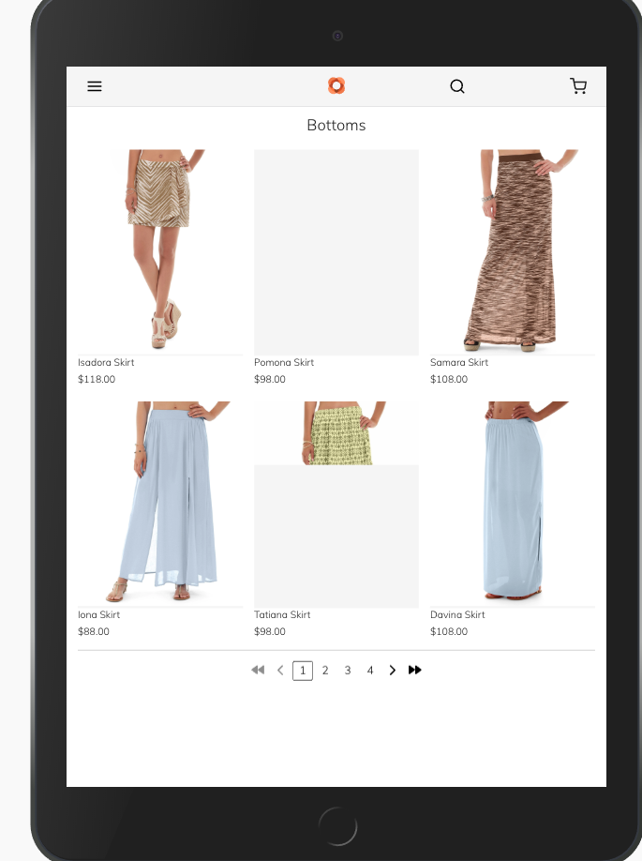
Task: Click the $118.00 price of Isadora Skirt
Action: tap(97, 379)
